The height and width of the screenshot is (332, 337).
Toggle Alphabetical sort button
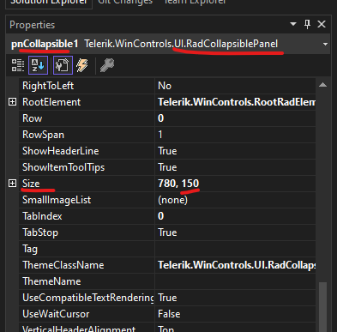click(38, 65)
